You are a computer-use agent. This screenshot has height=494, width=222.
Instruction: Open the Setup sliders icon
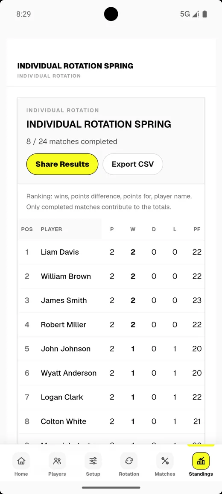pyautogui.click(x=93, y=461)
